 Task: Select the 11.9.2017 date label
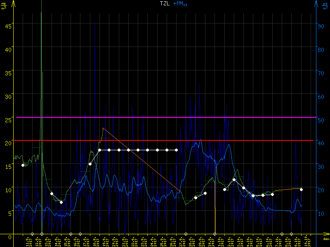click(28, 241)
